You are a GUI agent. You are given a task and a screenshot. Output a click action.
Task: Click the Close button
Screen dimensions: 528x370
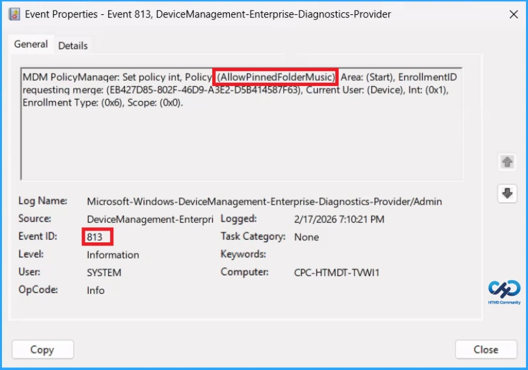coord(486,349)
